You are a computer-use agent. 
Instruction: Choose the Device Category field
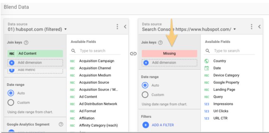click(226, 75)
